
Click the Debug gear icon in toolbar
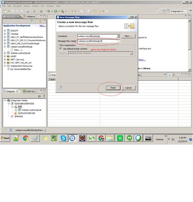(x=48, y=11)
